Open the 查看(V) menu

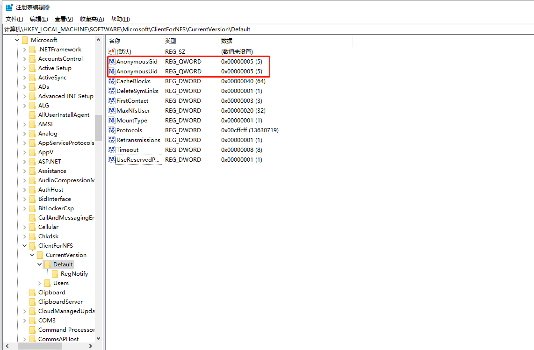click(x=64, y=19)
